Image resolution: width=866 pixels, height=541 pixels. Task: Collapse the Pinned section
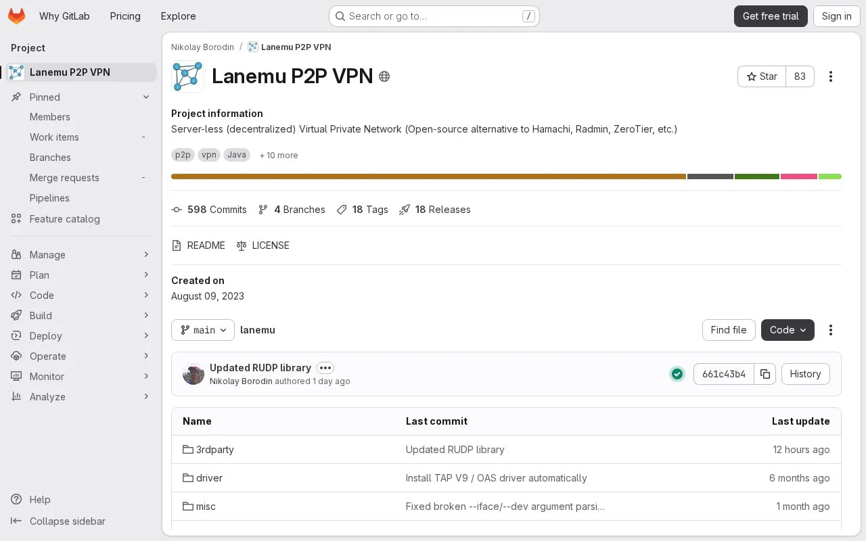coord(81,97)
